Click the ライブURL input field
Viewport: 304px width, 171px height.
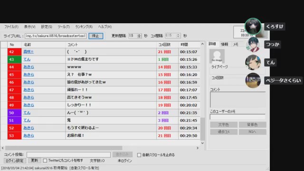click(56, 36)
